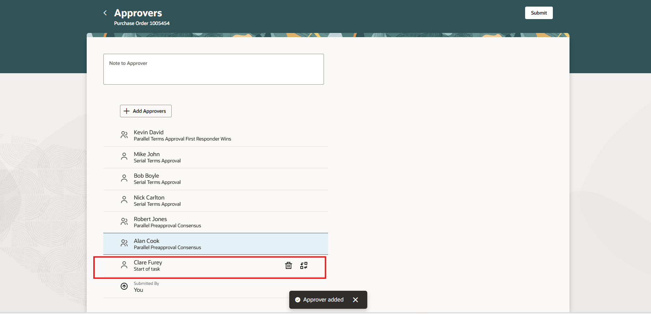Click 'Approver added' toast message text

coord(324,300)
